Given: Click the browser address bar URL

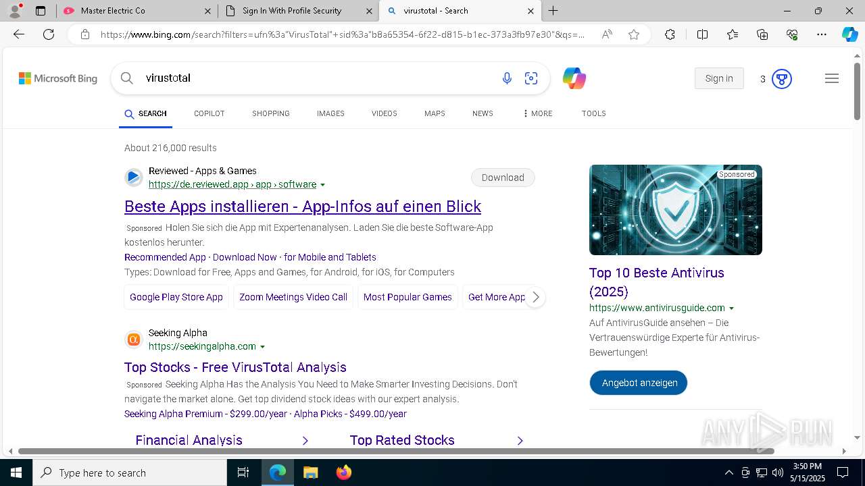Looking at the screenshot, I should [343, 34].
